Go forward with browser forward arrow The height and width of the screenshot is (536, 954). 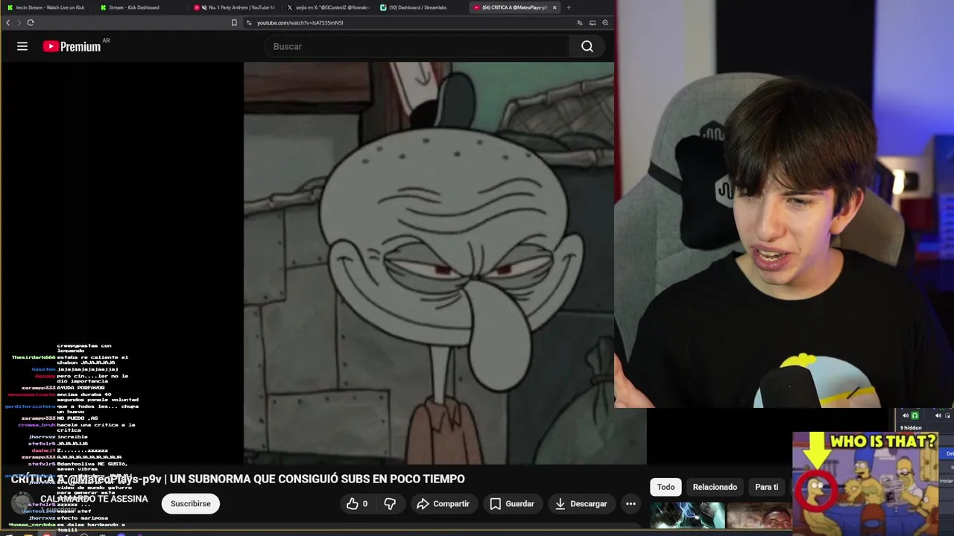(19, 22)
